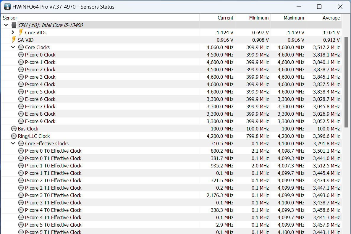Click the clock icon for P-core 0 Clock
This screenshot has height=234, width=351.
(21, 55)
